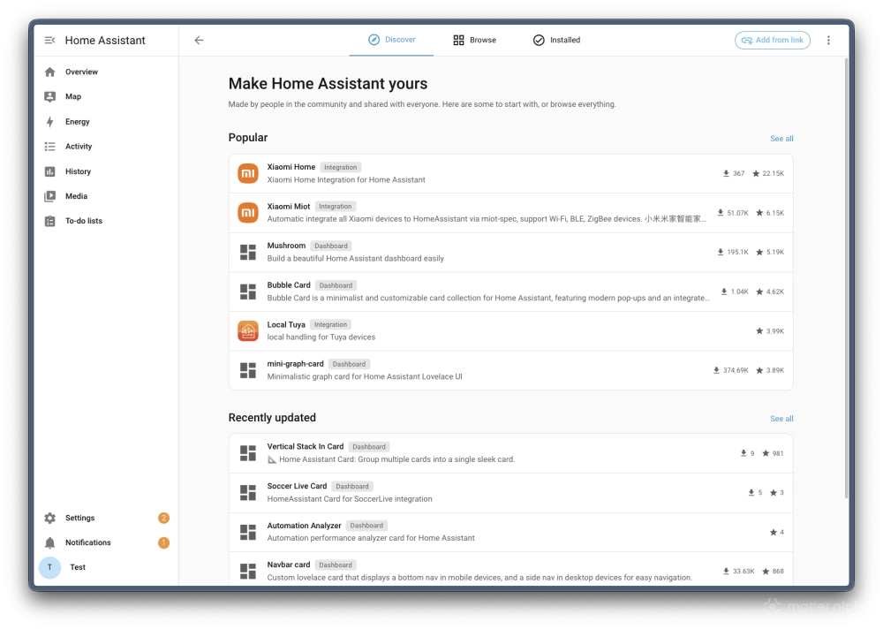Open the Activity list icon
This screenshot has height=629, width=883.
(50, 147)
